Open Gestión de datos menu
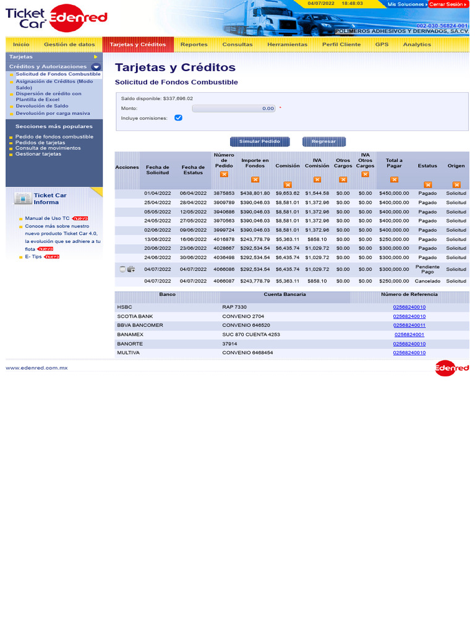 pyautogui.click(x=69, y=45)
